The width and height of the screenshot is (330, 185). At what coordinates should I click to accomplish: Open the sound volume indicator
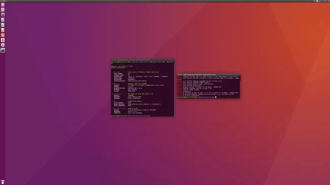click(320, 1)
